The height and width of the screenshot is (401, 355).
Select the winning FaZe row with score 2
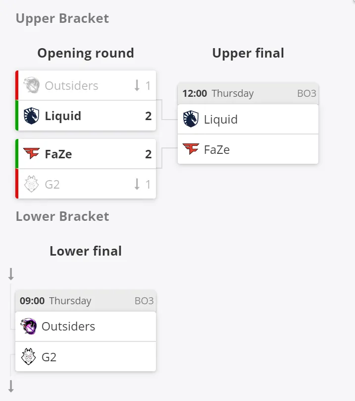coord(86,154)
